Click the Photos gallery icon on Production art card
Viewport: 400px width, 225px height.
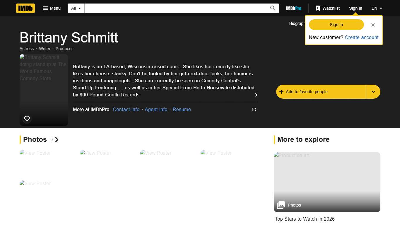[281, 205]
